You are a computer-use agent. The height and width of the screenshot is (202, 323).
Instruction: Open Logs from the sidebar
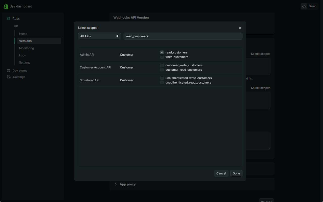22,55
